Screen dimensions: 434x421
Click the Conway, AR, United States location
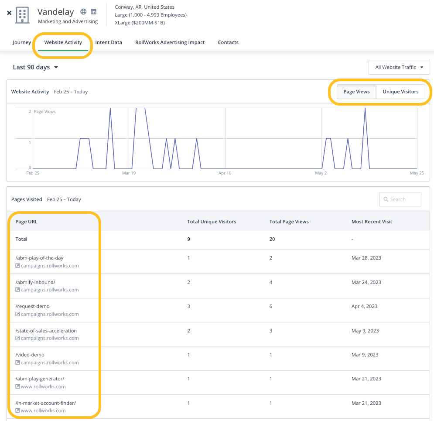coord(144,7)
